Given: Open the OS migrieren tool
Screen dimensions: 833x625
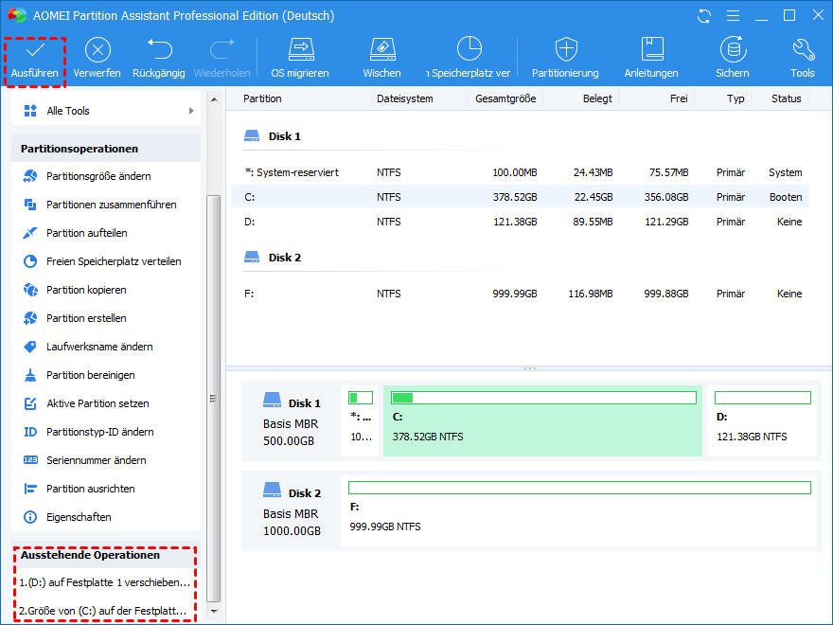Looking at the screenshot, I should click(x=300, y=51).
